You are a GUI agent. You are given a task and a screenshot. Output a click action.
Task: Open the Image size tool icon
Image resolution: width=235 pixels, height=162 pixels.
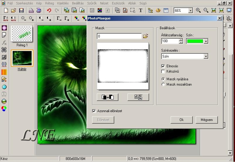pyautogui.click(x=117, y=10)
